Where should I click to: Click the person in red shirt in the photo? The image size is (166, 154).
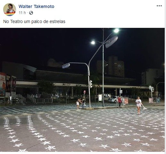120,102
